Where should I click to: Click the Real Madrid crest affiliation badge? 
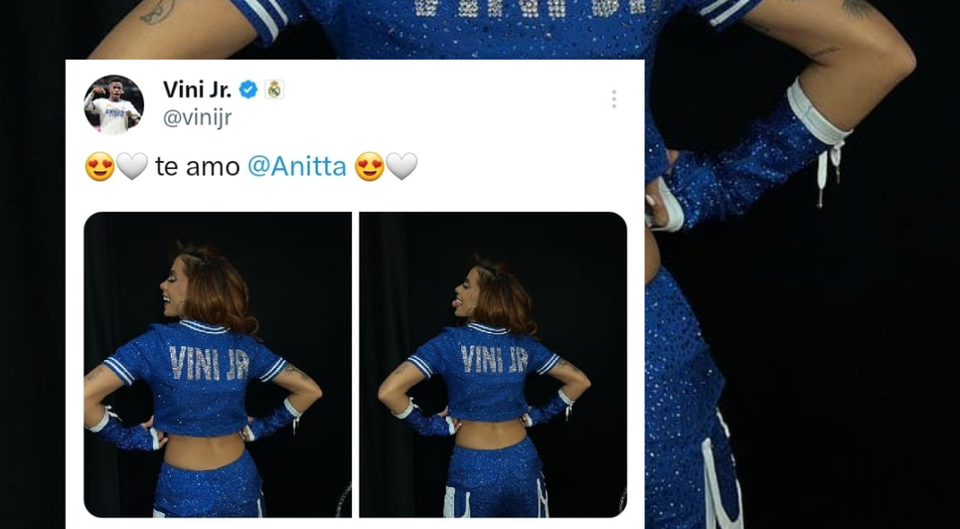[x=274, y=89]
